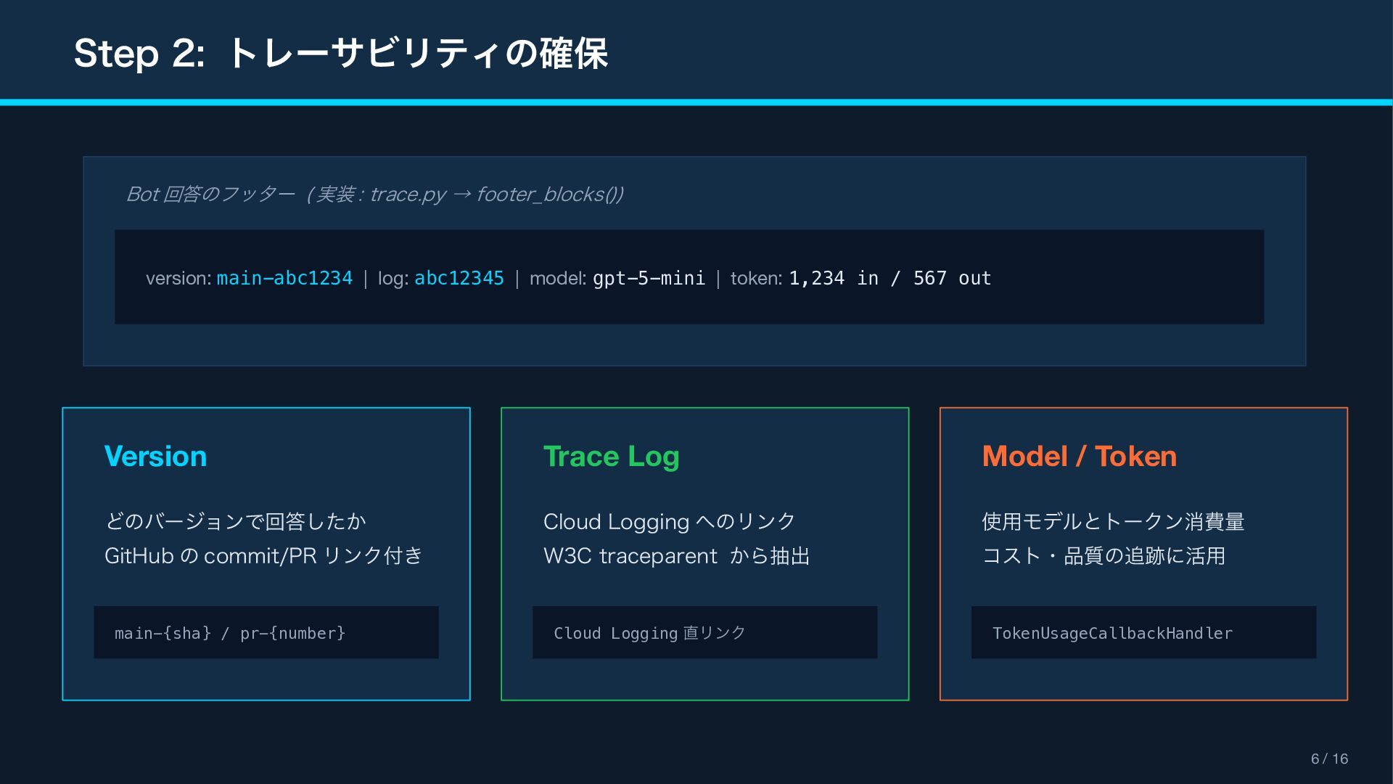The height and width of the screenshot is (784, 1393).
Task: Select the token count 1,234 in / 567 out
Action: [889, 278]
